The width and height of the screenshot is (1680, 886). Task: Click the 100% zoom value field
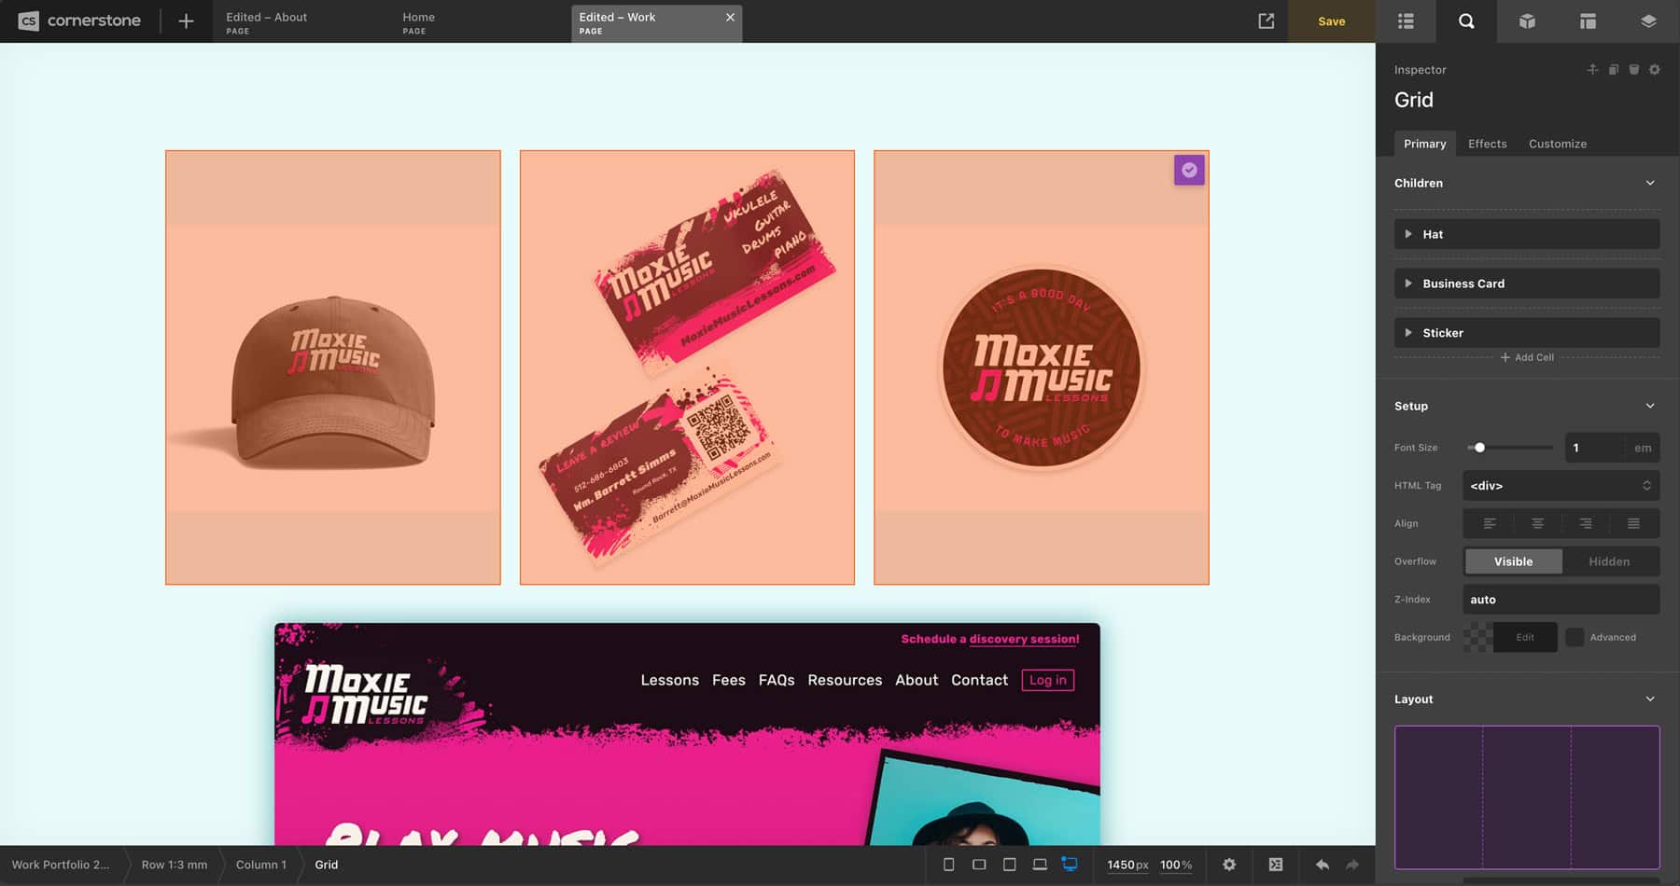[1176, 865]
